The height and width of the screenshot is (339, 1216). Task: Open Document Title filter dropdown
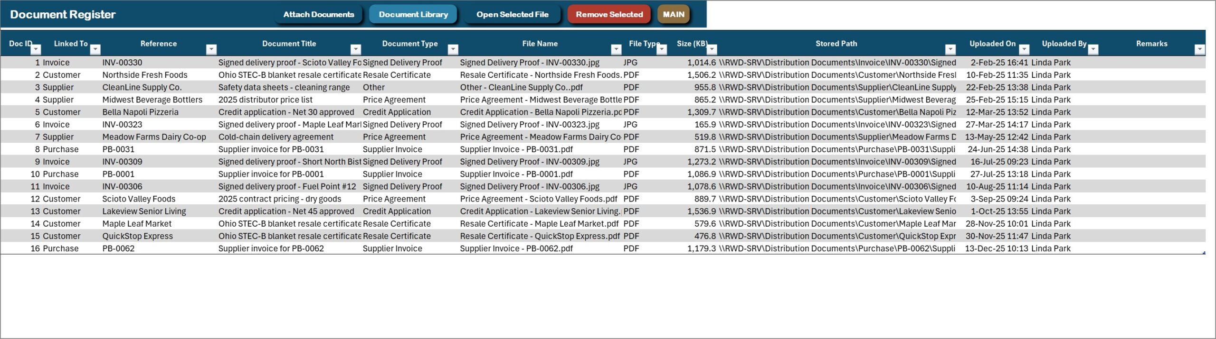click(x=356, y=49)
